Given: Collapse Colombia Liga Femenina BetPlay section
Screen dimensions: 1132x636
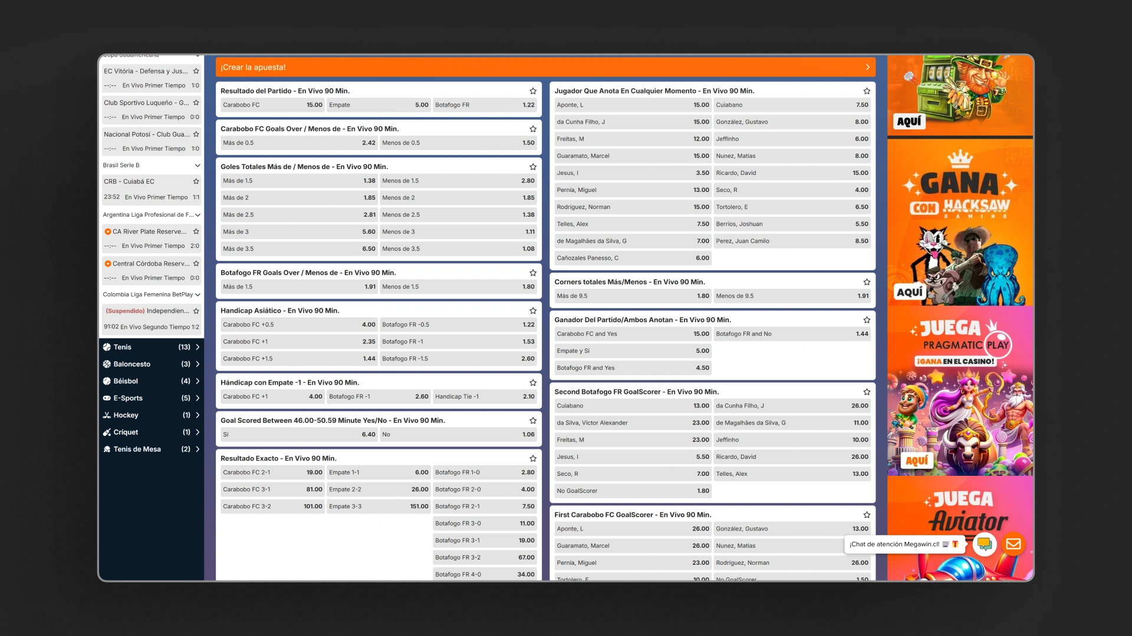Looking at the screenshot, I should [x=198, y=295].
